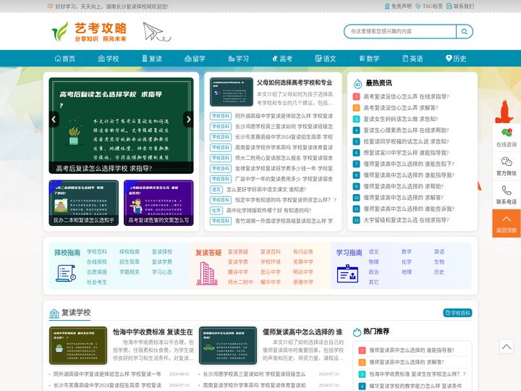Open 怡海中学收费标准 article thumbnail
The height and width of the screenshot is (391, 521).
click(x=78, y=345)
